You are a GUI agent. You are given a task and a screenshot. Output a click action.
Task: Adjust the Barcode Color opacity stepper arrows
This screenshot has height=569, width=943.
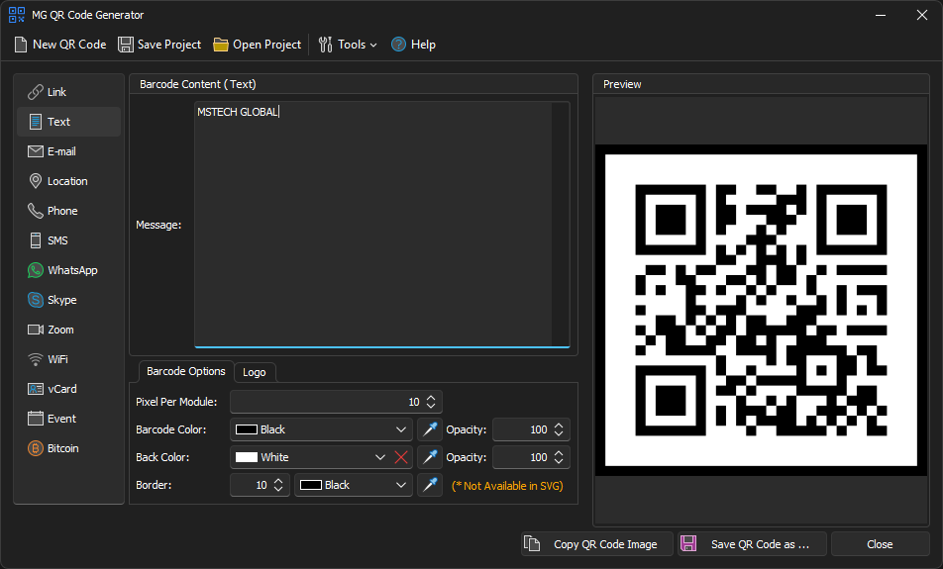pyautogui.click(x=559, y=429)
